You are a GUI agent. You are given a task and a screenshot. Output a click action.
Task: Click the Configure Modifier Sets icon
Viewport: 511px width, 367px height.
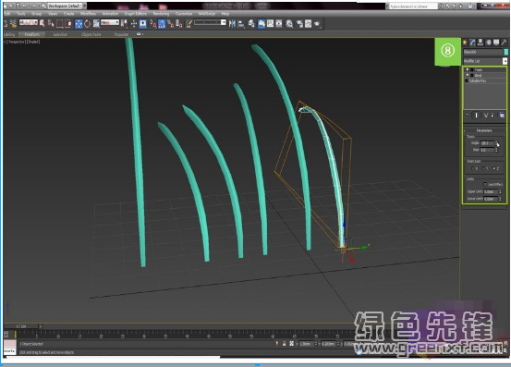(502, 115)
